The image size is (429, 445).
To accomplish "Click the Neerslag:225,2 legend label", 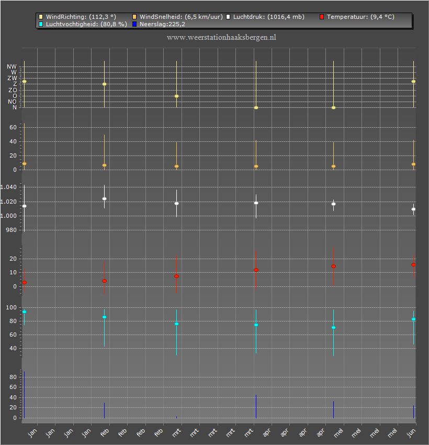I will click(162, 24).
